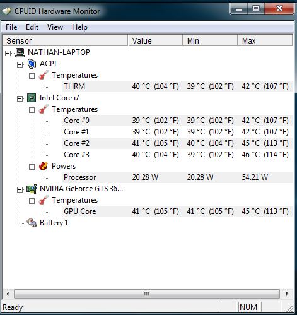Open the View menu

[x=55, y=27]
